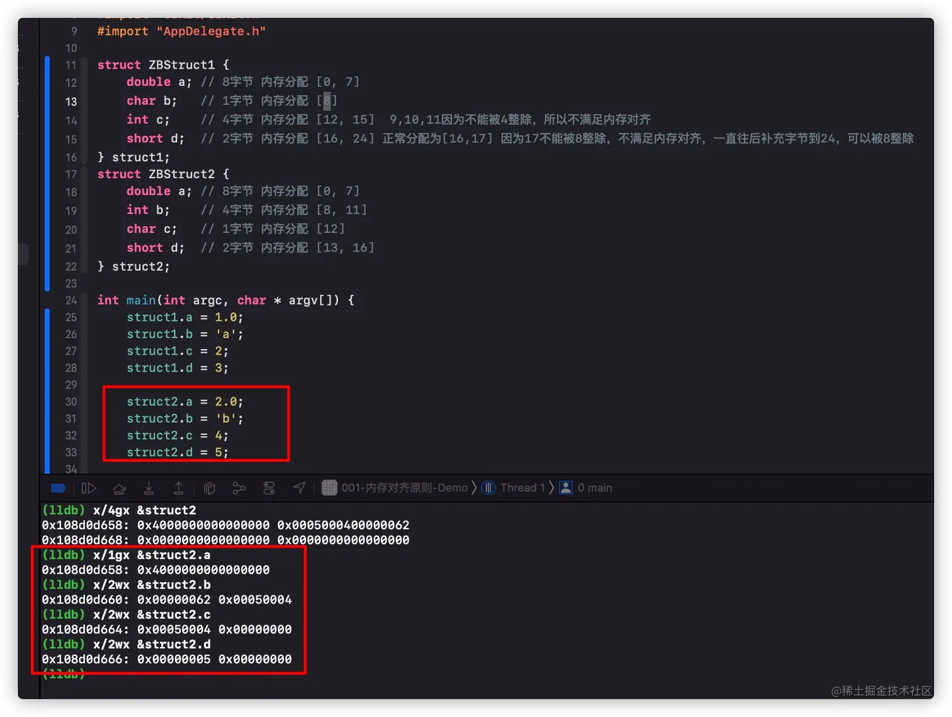Click line number 24 in the gutter
The image size is (952, 717).
coord(71,301)
